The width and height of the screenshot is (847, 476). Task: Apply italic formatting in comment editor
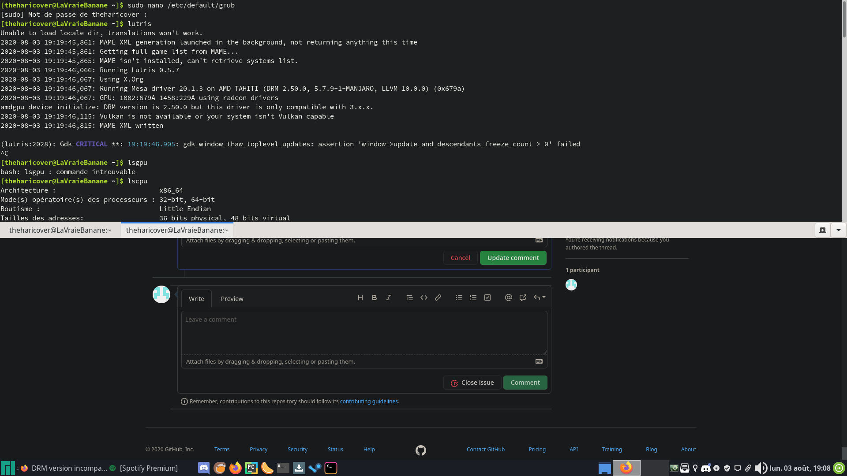(389, 298)
